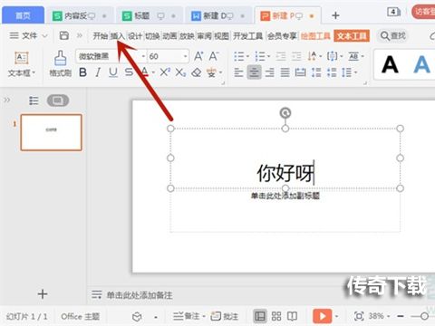Choose the blue A text preset style
435x326 pixels.
421,64
